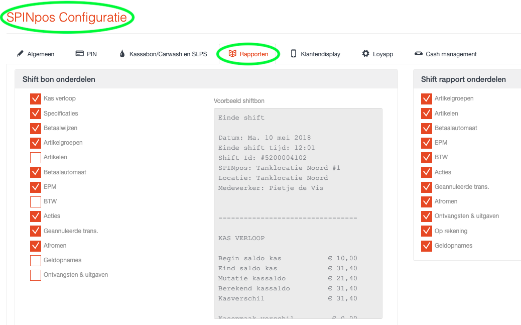Image resolution: width=521 pixels, height=325 pixels.
Task: Uncheck Artikelgroepen in Shift rapport onderdelen
Action: [x=427, y=99]
